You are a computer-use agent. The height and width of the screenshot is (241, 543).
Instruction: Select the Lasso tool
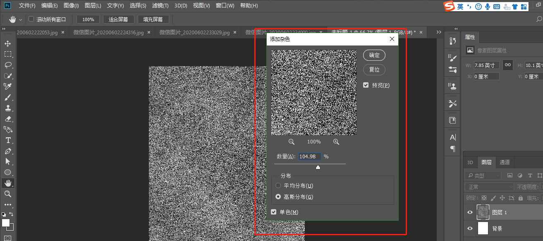click(9, 64)
